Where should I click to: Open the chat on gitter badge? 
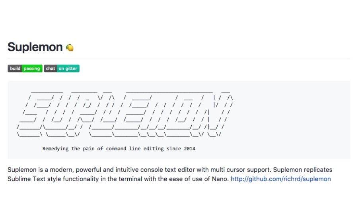(x=62, y=69)
